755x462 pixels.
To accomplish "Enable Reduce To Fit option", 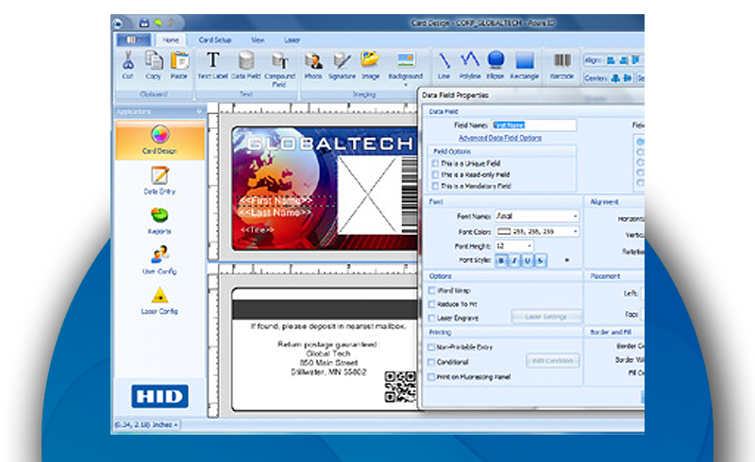I will pos(432,305).
